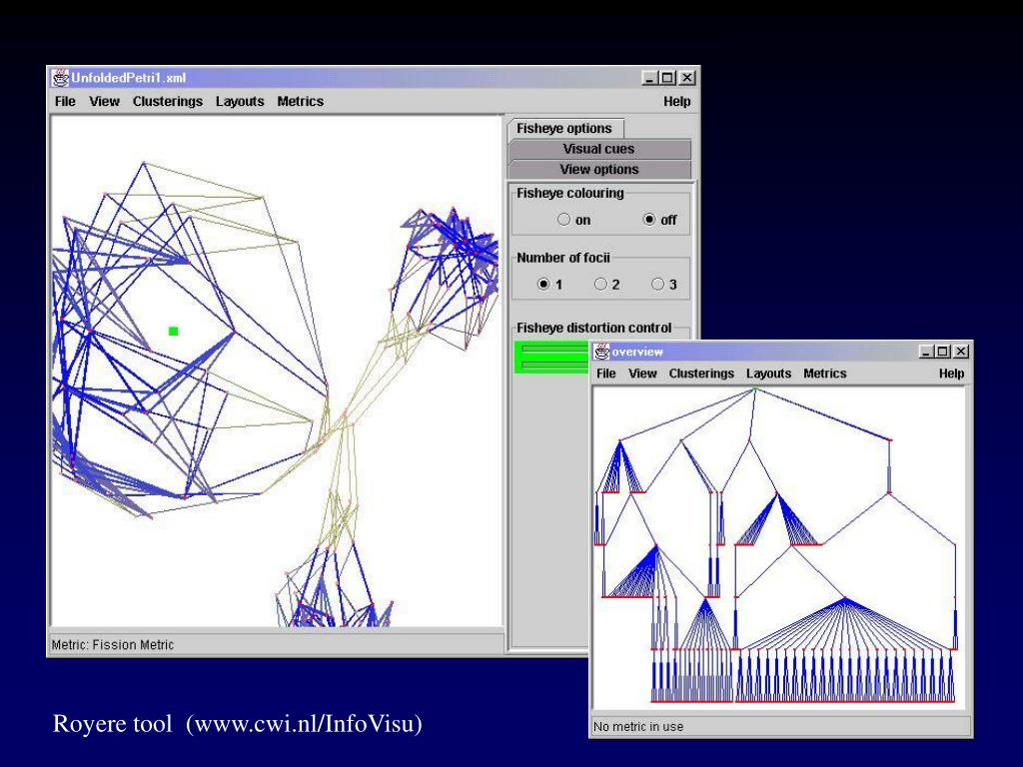Expand the View options panel
This screenshot has height=767, width=1023.
(599, 170)
